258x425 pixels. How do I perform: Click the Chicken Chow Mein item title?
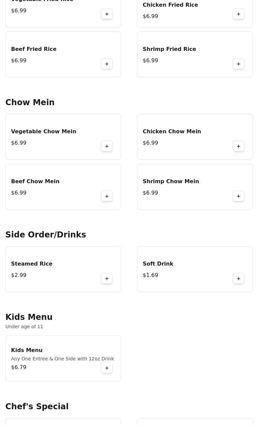[172, 132]
